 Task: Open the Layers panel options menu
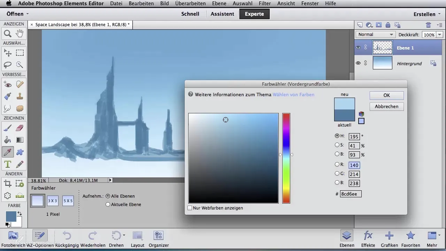(439, 25)
